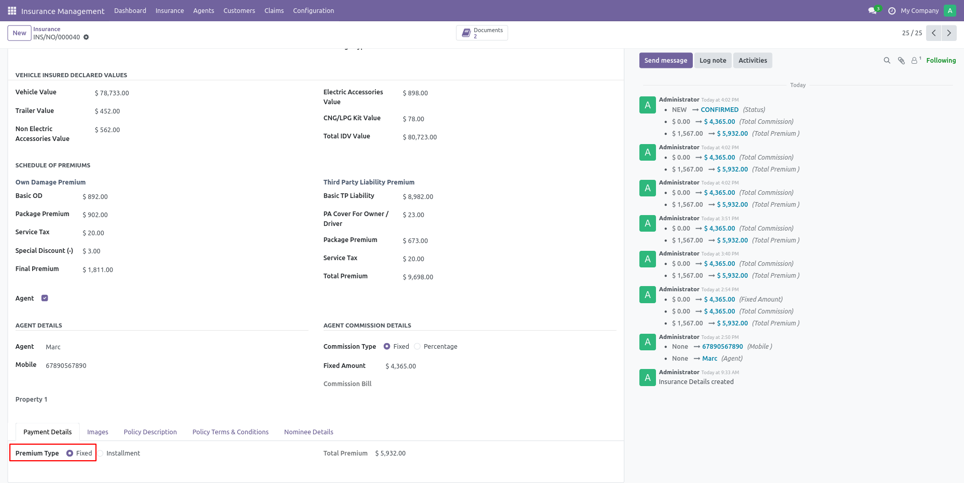The image size is (964, 483).
Task: Open the My Company switcher
Action: click(x=919, y=10)
